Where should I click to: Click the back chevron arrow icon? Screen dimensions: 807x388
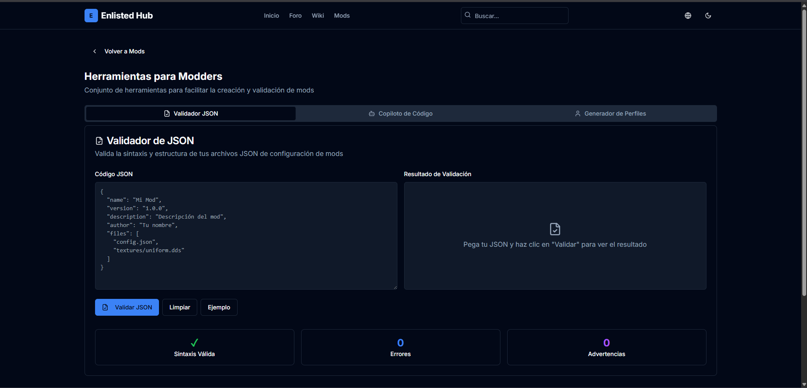pos(95,51)
